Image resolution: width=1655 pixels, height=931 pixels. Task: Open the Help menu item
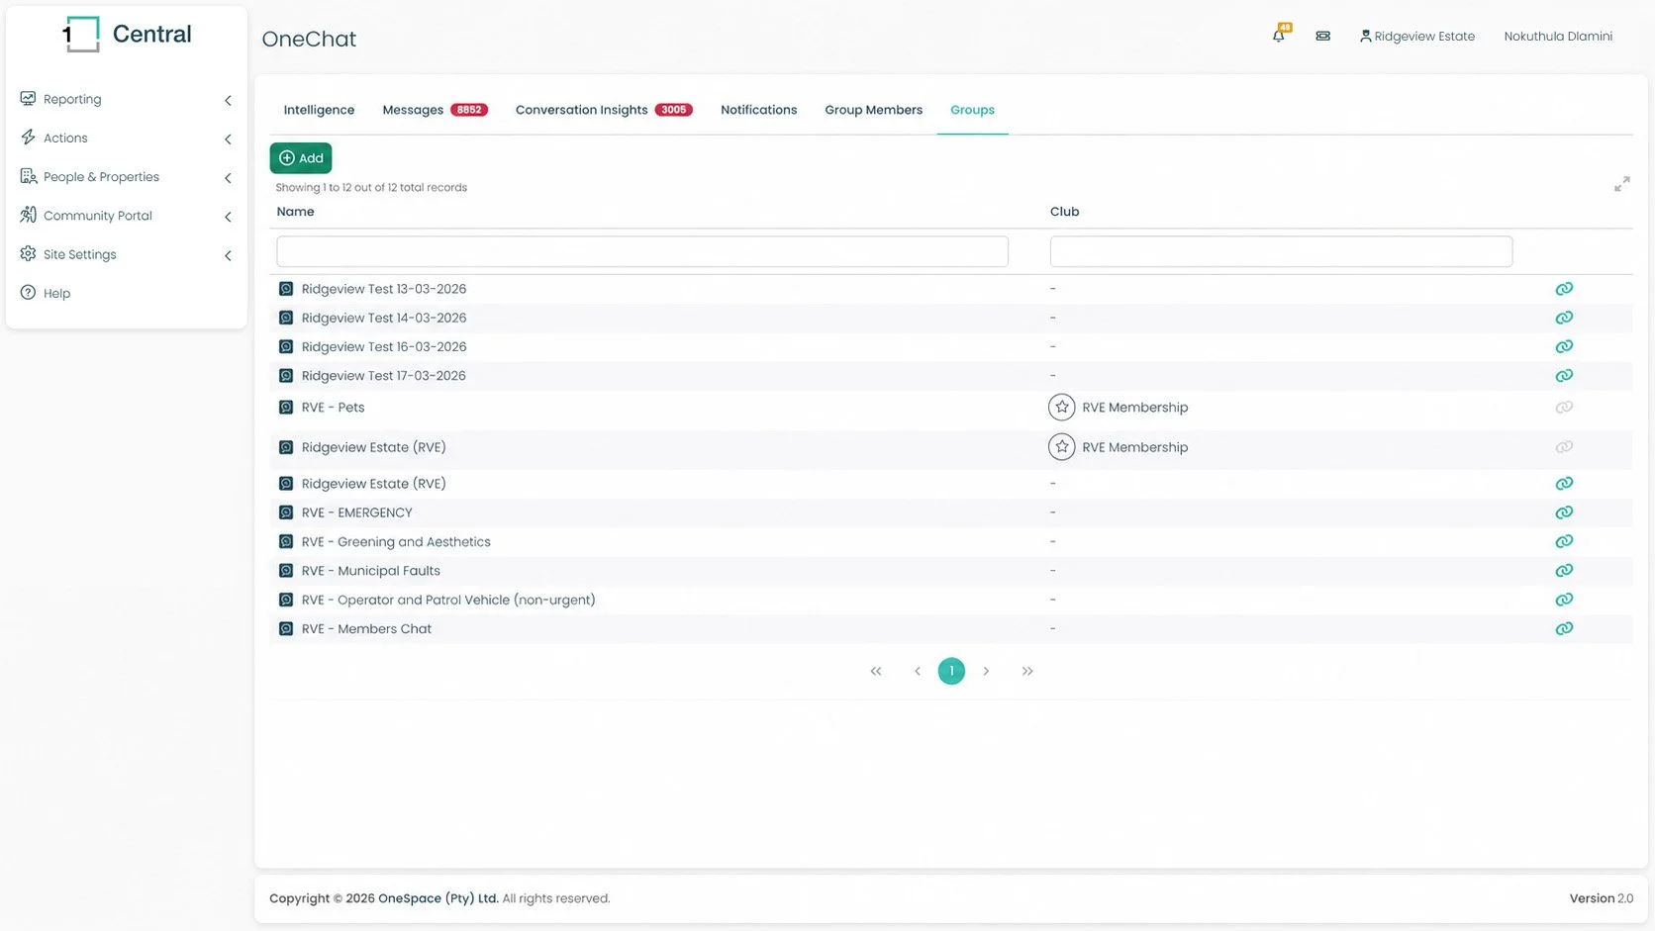[x=56, y=293]
